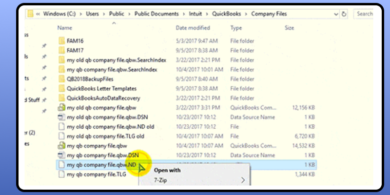Click the 5/3/2017 9:47 AM date

tap(197, 41)
